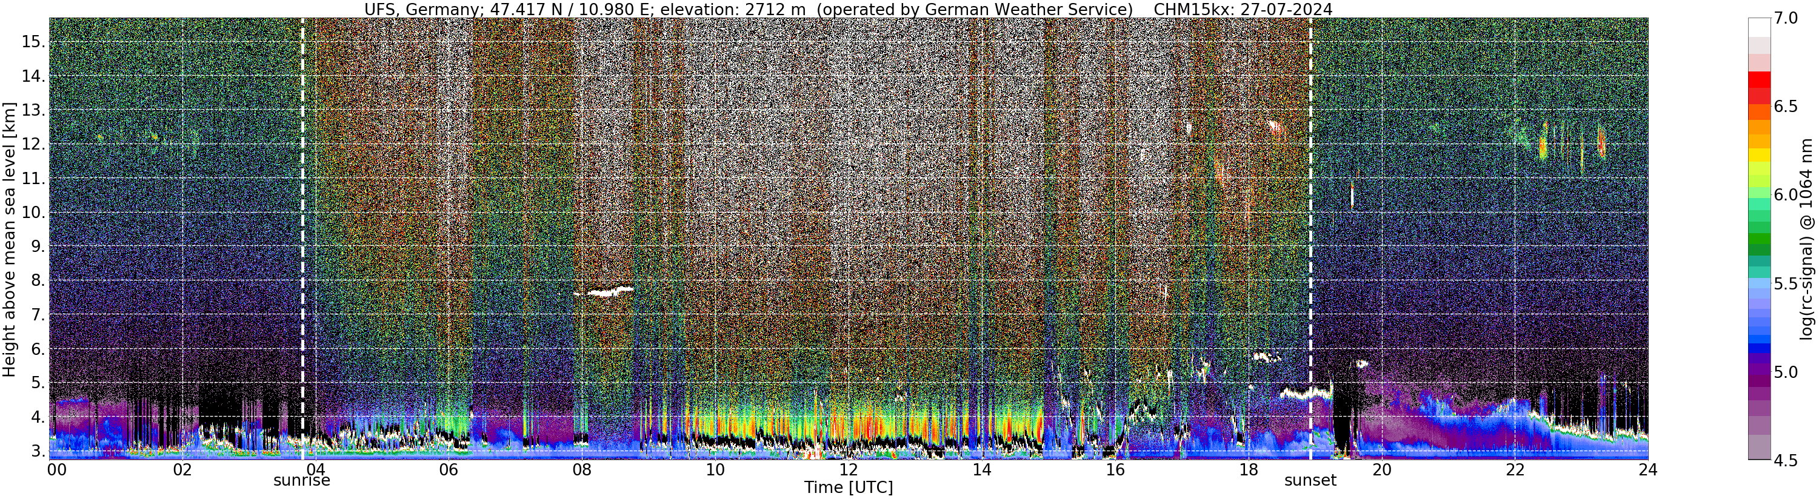1819x499 pixels.
Task: Click the height tick label '14.'
Action: click(34, 76)
